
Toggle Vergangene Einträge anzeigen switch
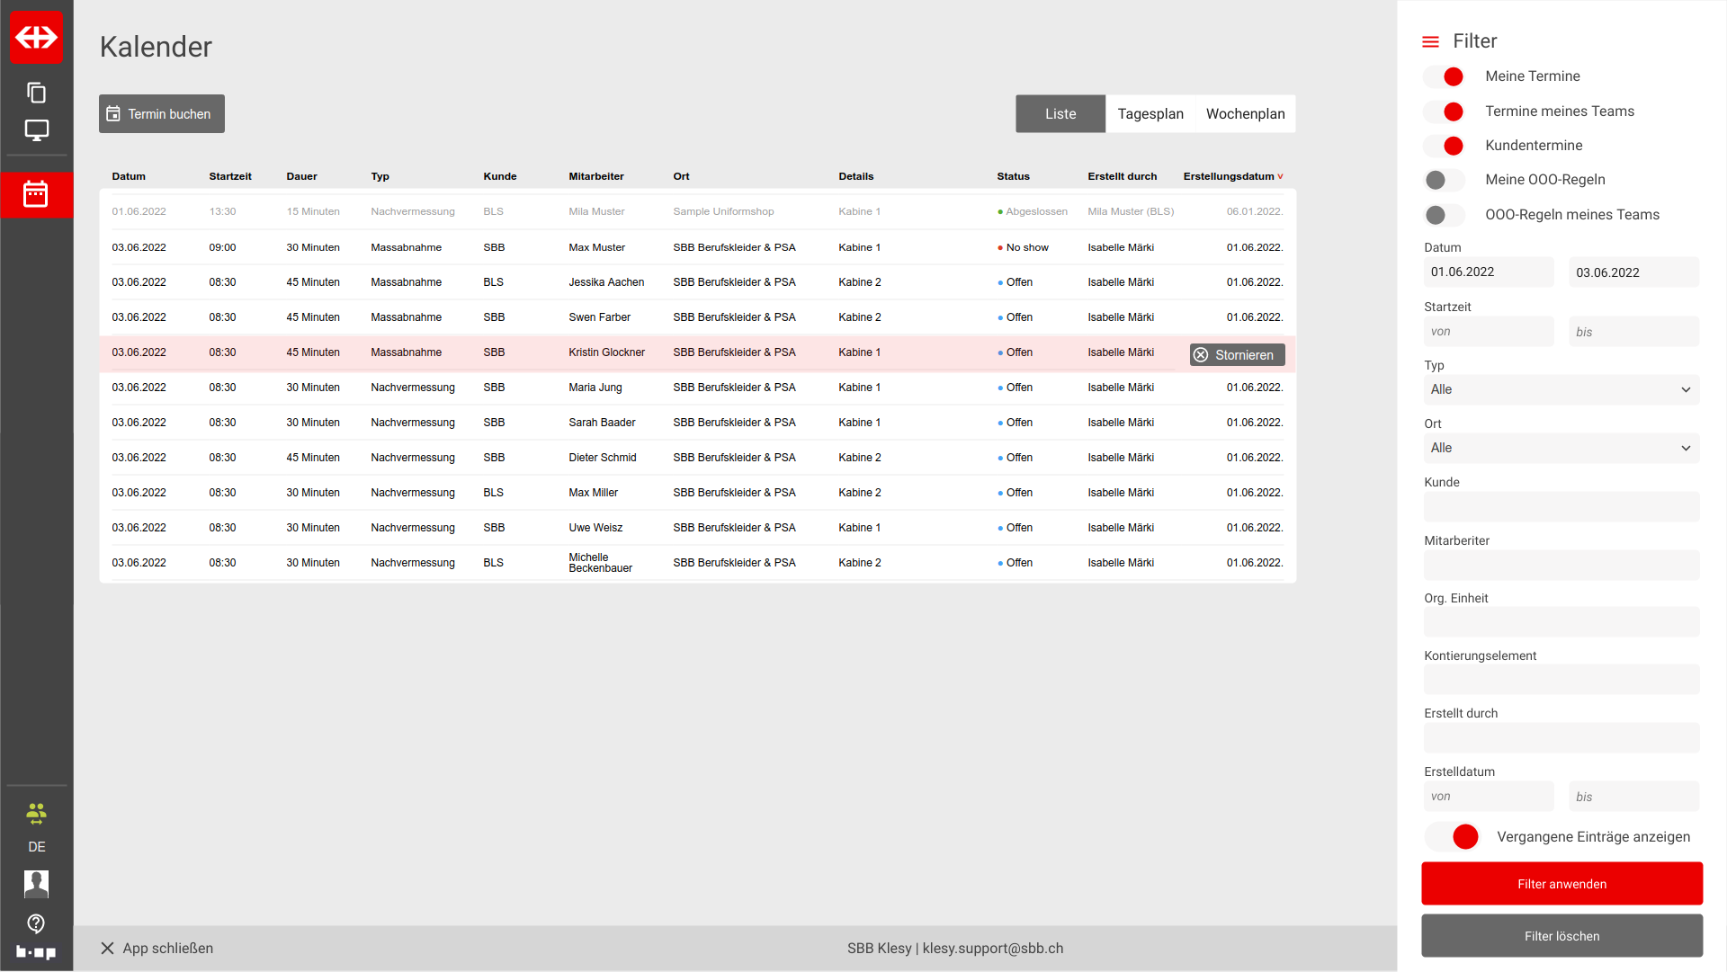click(1454, 837)
